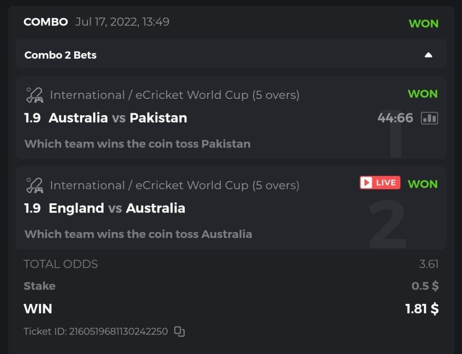Select the second league eCricket World Cup label

tap(175, 185)
